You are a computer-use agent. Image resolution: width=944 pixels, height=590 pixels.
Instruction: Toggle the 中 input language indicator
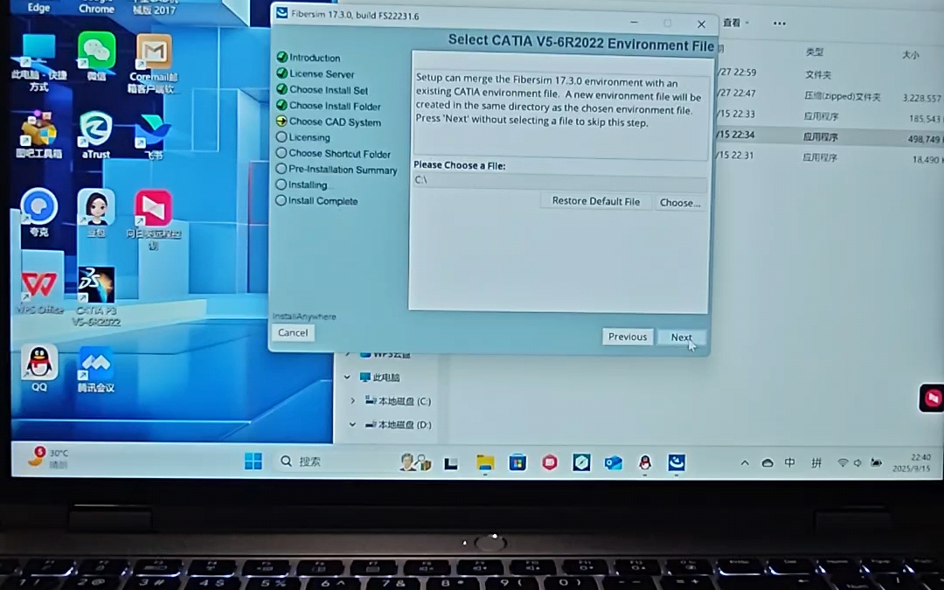[789, 462]
